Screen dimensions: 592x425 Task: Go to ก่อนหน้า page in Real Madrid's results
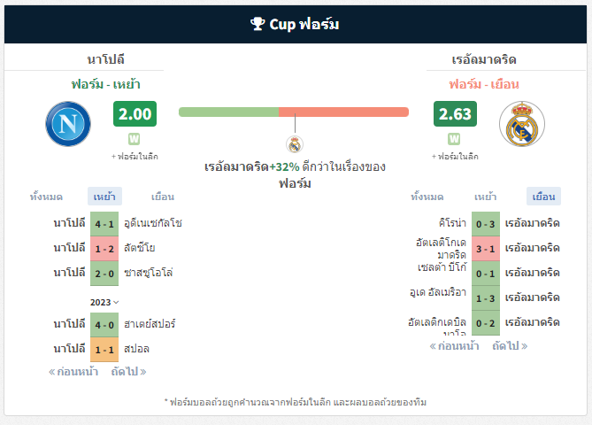click(x=454, y=346)
